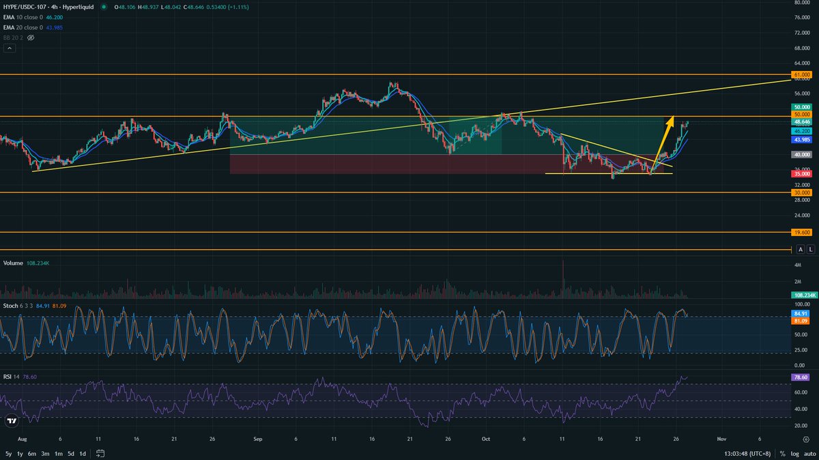Click the 'A' auto-fit scale button
Screen dimensions: 819x460
pyautogui.click(x=800, y=250)
